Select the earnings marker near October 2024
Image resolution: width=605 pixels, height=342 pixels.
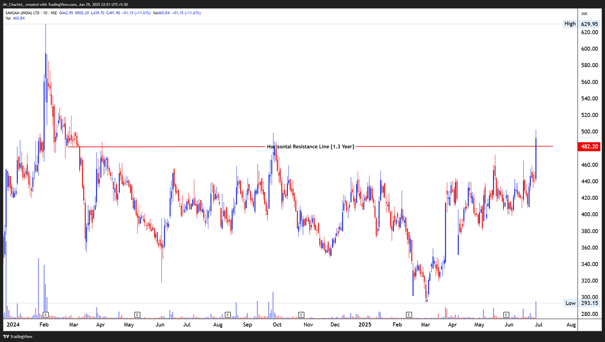(x=301, y=314)
